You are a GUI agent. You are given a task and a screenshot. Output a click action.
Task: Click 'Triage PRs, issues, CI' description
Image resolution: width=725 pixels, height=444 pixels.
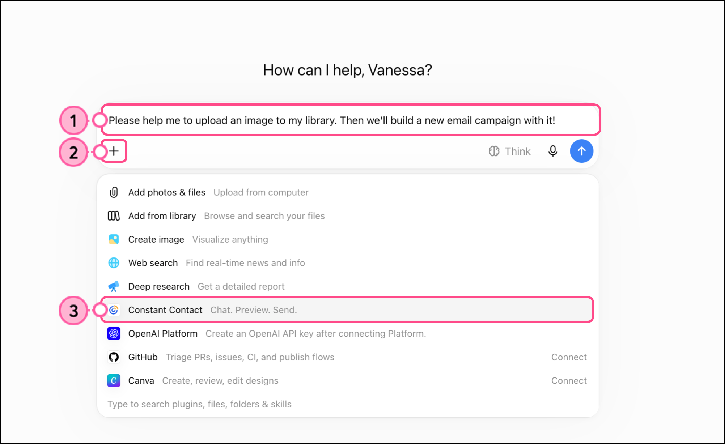click(250, 357)
